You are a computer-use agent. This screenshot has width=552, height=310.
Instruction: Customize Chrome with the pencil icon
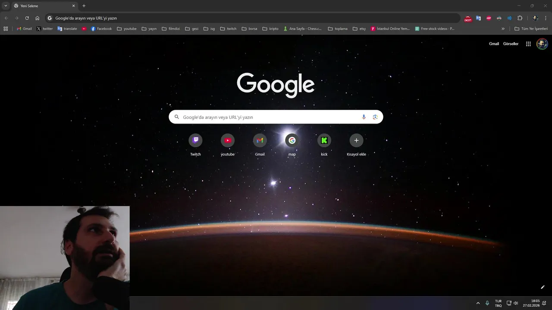coord(543,287)
